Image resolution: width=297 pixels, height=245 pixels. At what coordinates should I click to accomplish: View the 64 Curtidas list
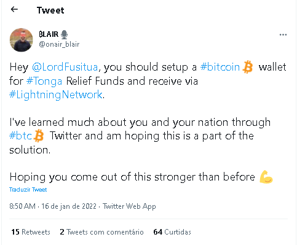tap(172, 232)
